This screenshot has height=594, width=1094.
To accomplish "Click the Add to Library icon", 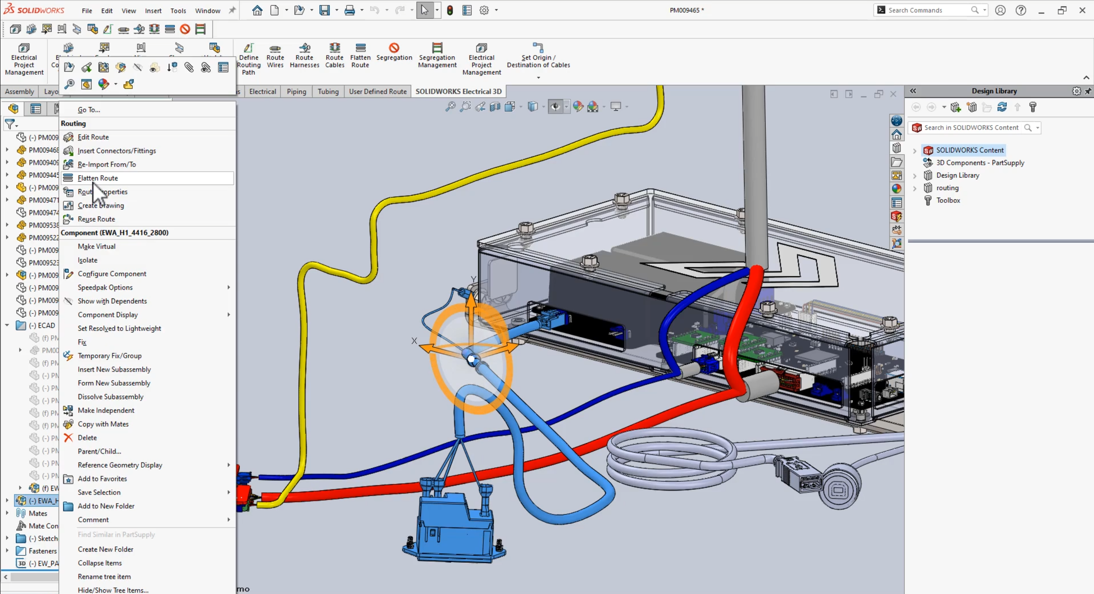I will pyautogui.click(x=956, y=107).
